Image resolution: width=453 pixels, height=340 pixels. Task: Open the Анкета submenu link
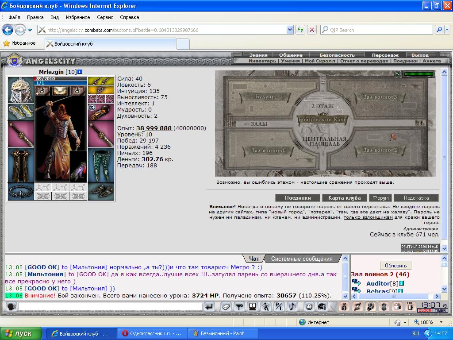[x=432, y=61]
